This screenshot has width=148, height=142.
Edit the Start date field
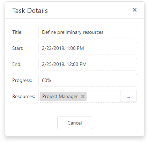tap(88, 48)
